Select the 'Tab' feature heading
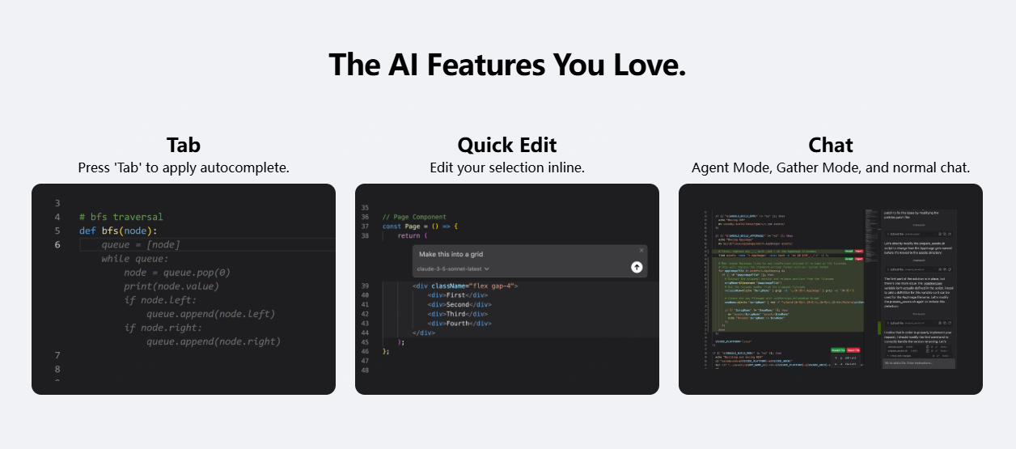 click(184, 145)
